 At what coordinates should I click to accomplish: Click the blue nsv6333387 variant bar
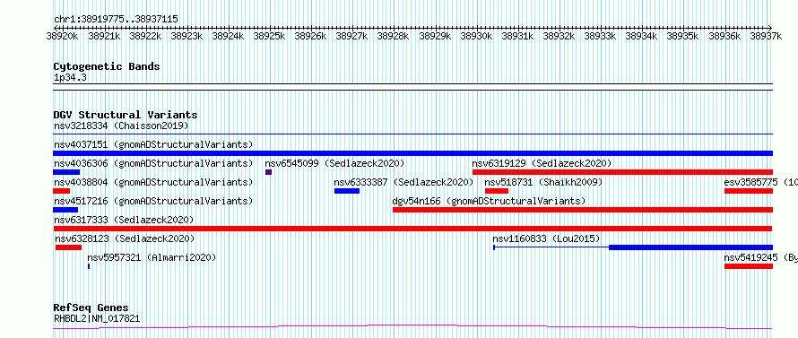pyautogui.click(x=347, y=191)
